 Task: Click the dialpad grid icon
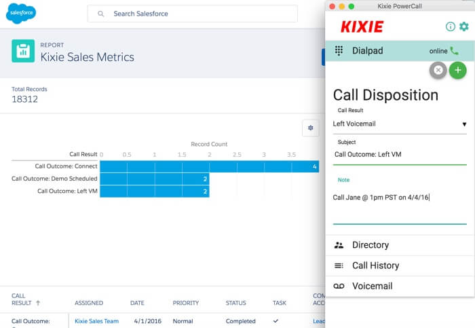pyautogui.click(x=339, y=51)
